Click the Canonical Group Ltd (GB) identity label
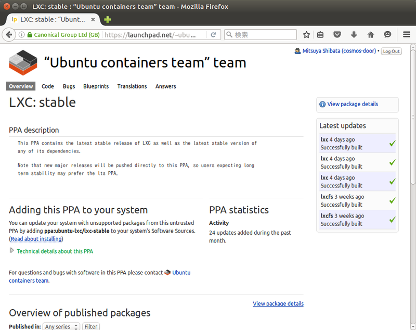The height and width of the screenshot is (330, 416). click(67, 35)
